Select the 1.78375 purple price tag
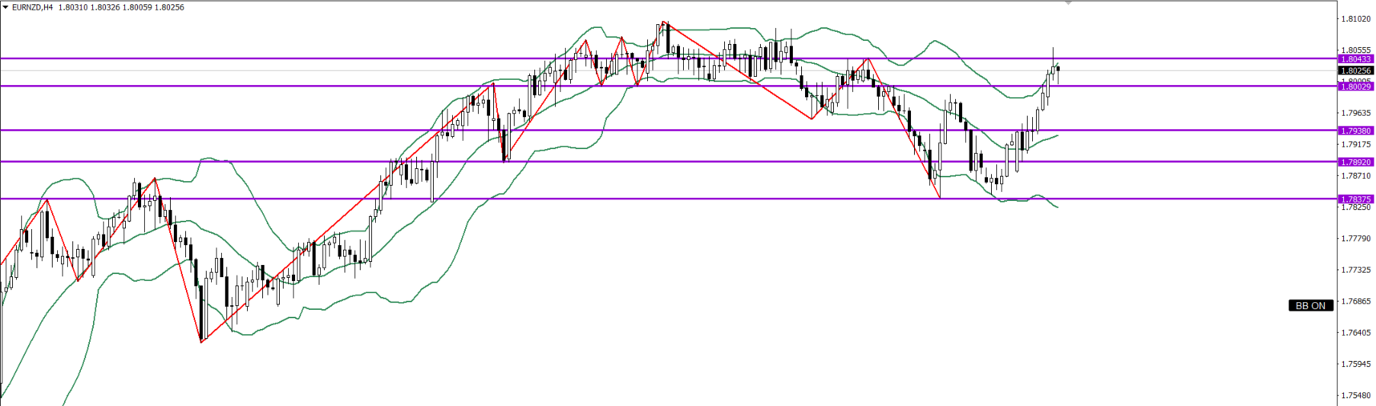Image resolution: width=1376 pixels, height=406 pixels. click(x=1355, y=199)
